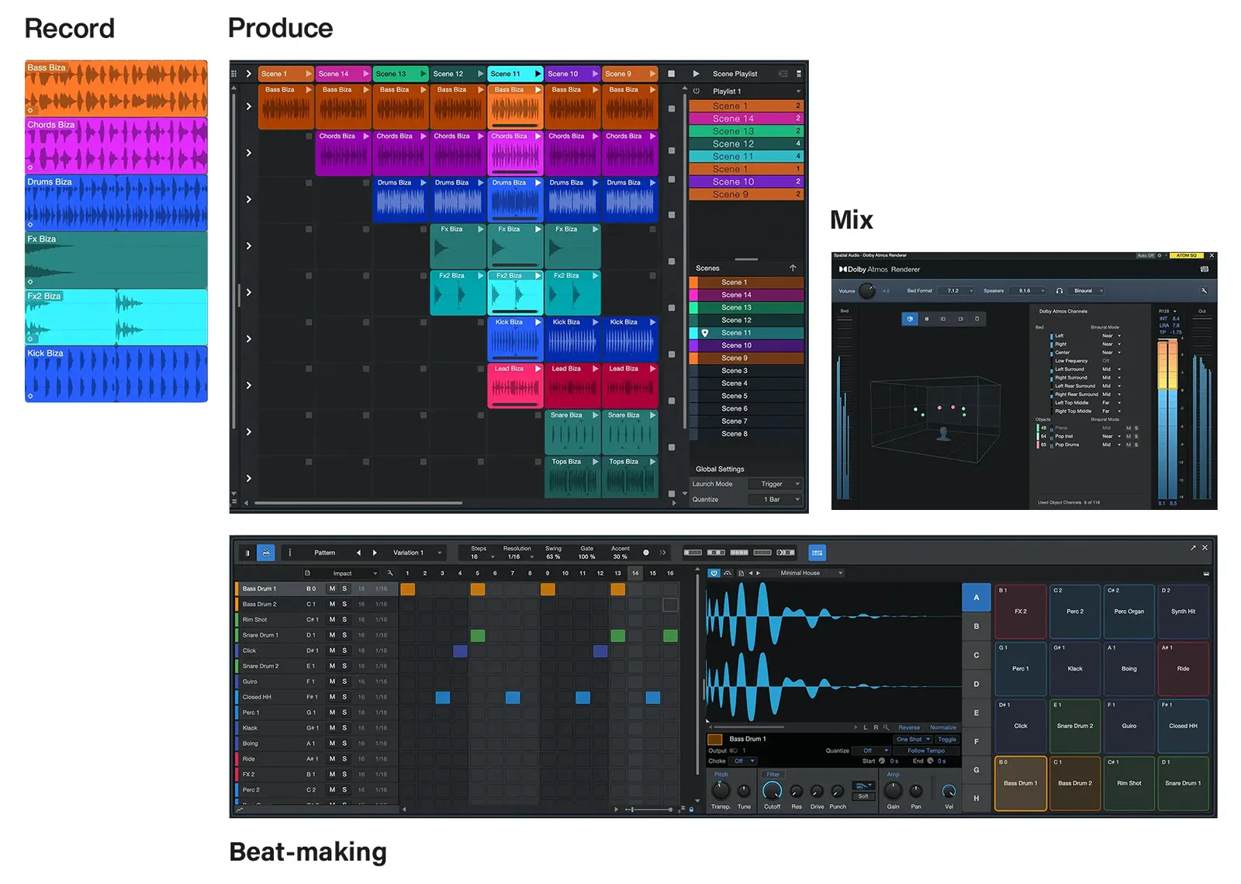Play the Scene 11 launch arrow
The width and height of the screenshot is (1241, 884).
click(537, 74)
